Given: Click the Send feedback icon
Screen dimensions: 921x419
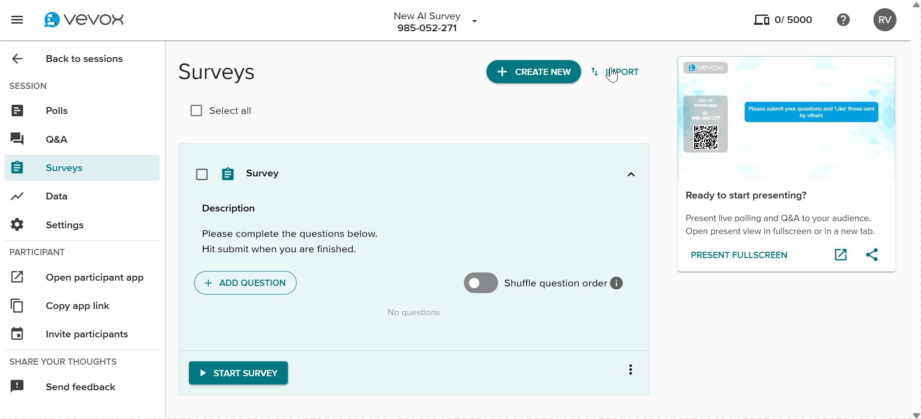Looking at the screenshot, I should pos(17,386).
